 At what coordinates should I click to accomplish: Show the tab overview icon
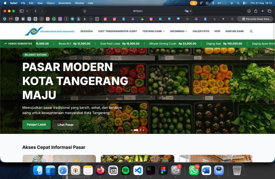pos(269,11)
